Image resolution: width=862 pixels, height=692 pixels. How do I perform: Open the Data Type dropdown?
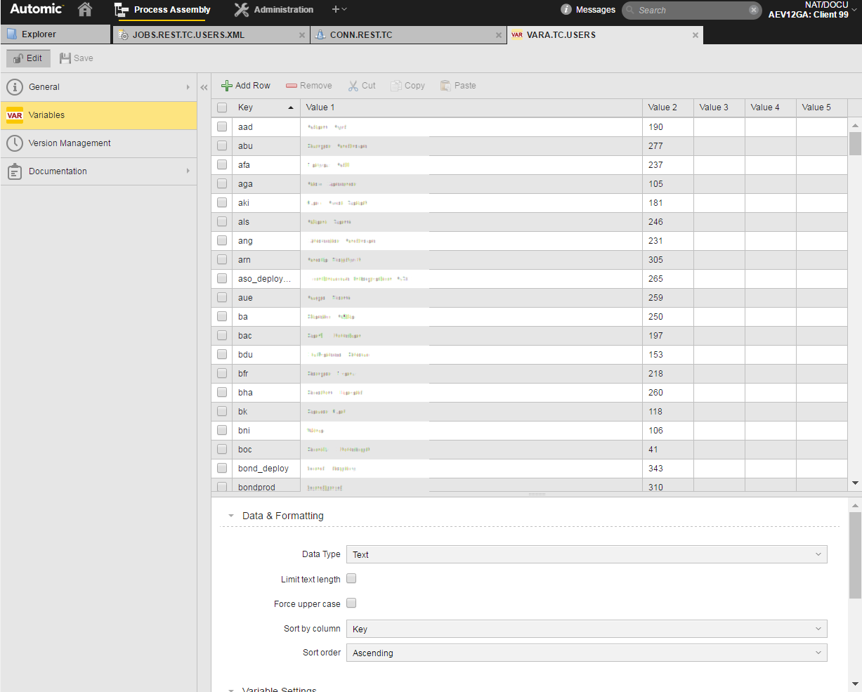pyautogui.click(x=587, y=554)
